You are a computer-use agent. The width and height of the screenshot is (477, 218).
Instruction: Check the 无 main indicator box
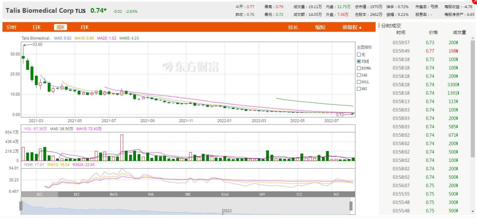359,54
